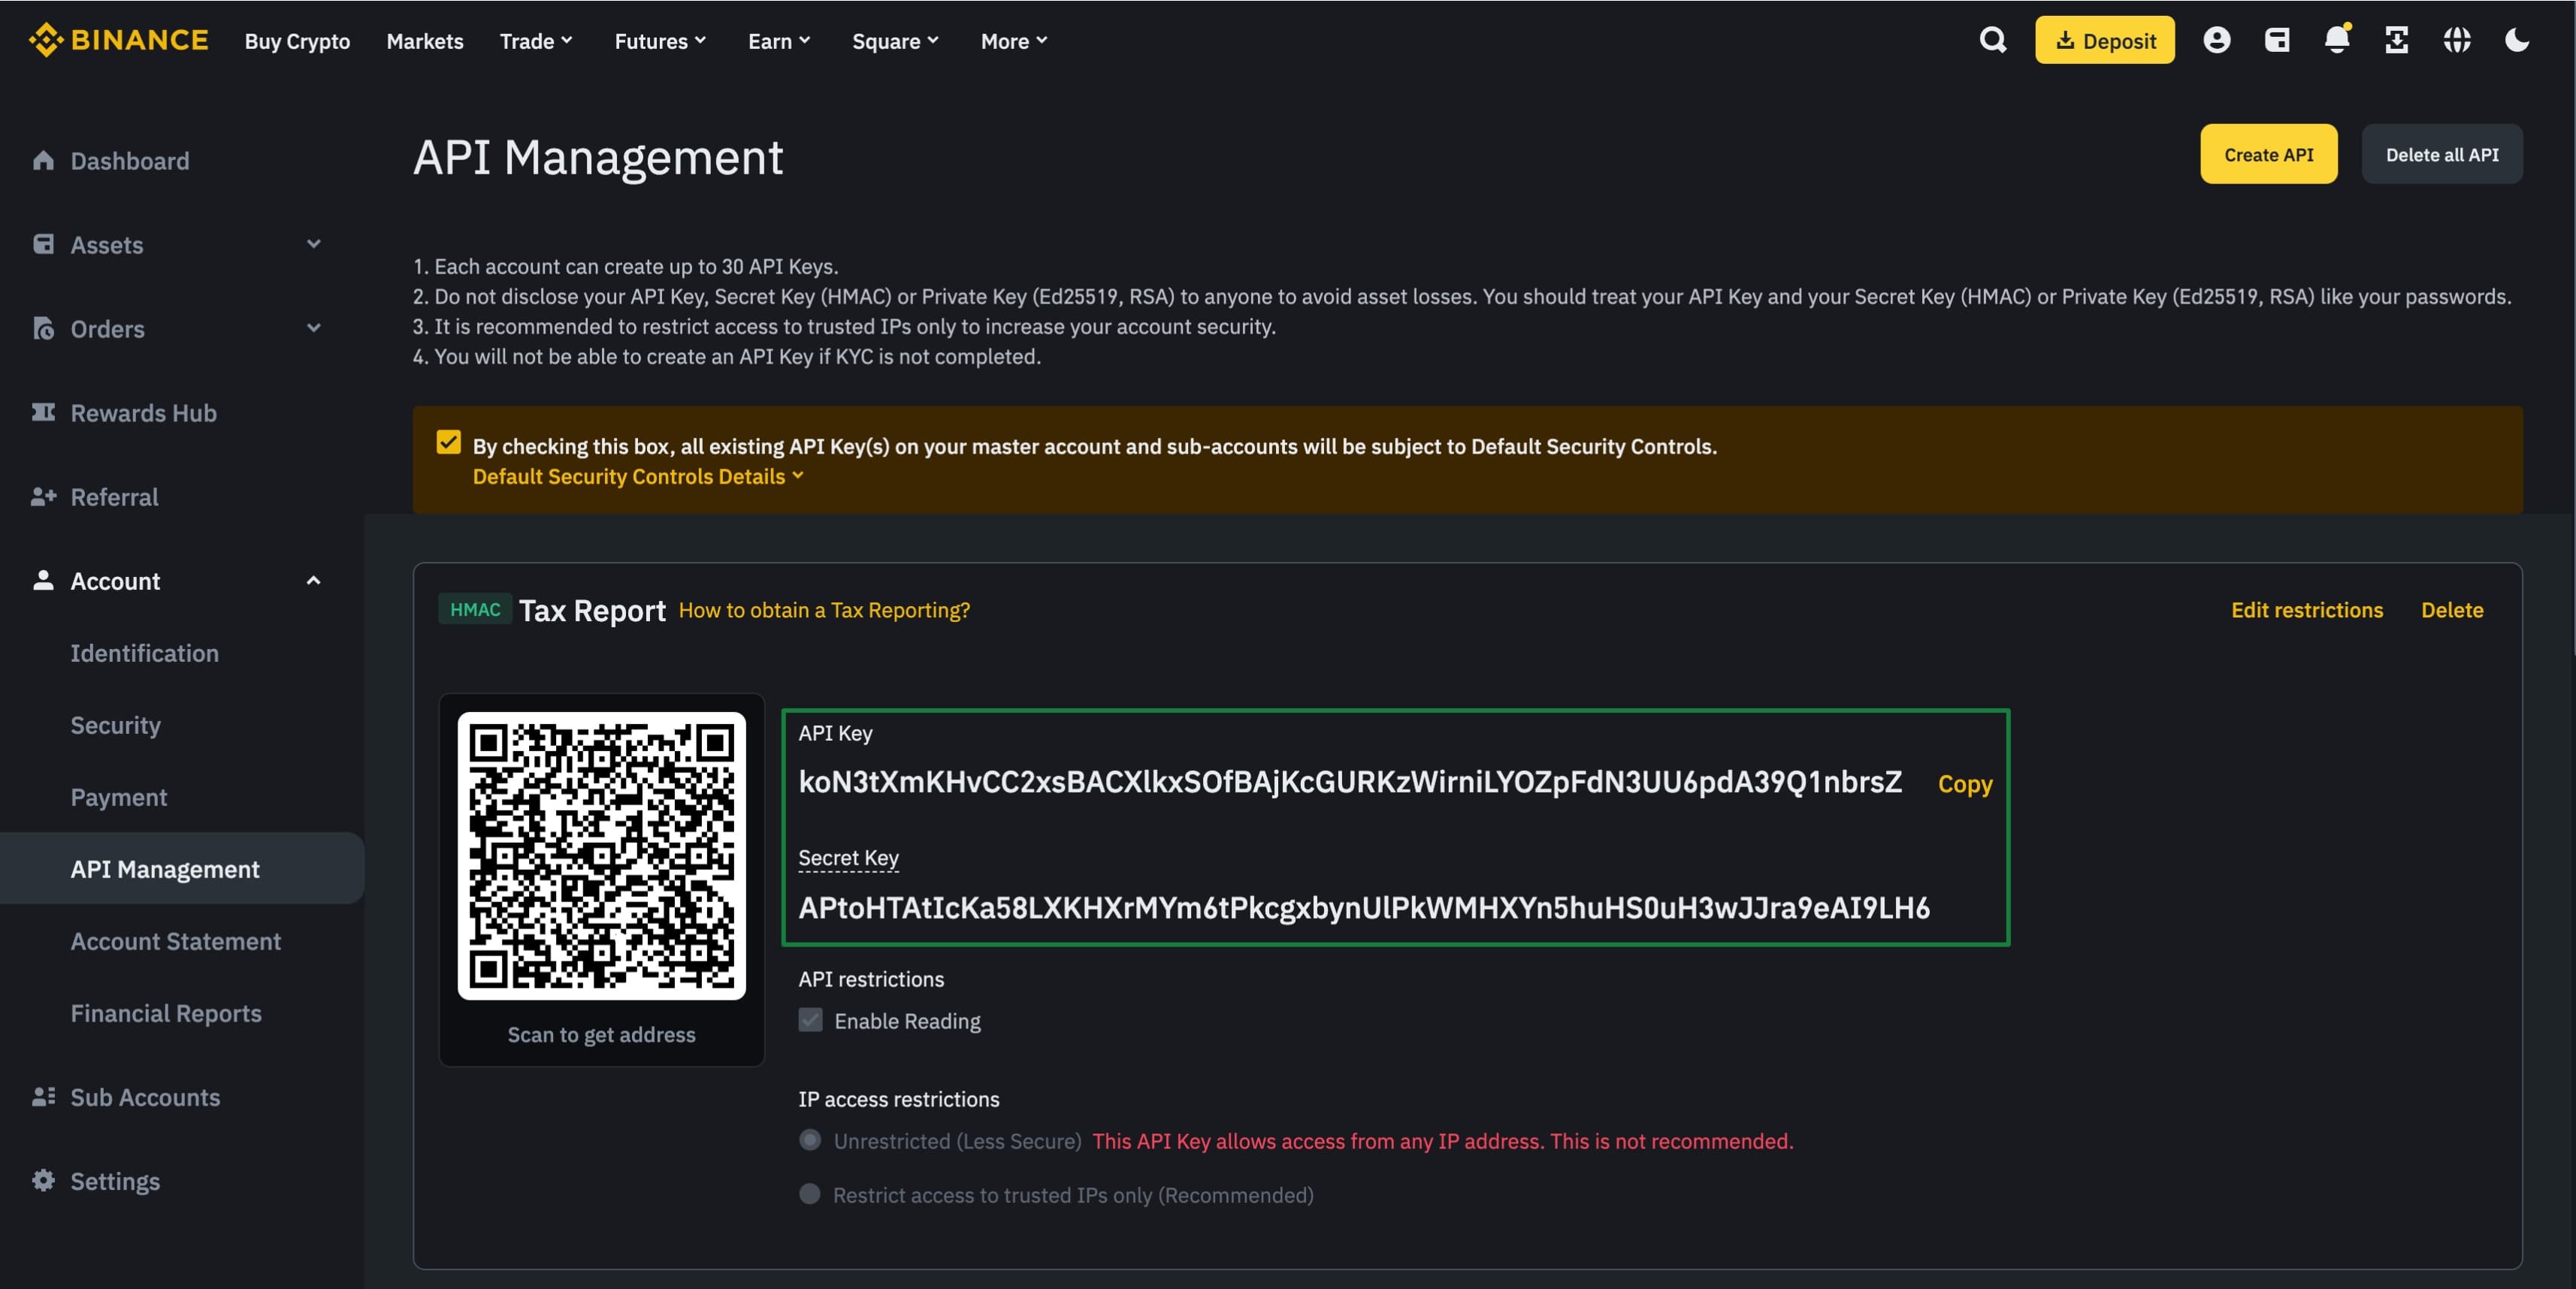Click the API Key string text
2576x1289 pixels.
tap(1350, 781)
